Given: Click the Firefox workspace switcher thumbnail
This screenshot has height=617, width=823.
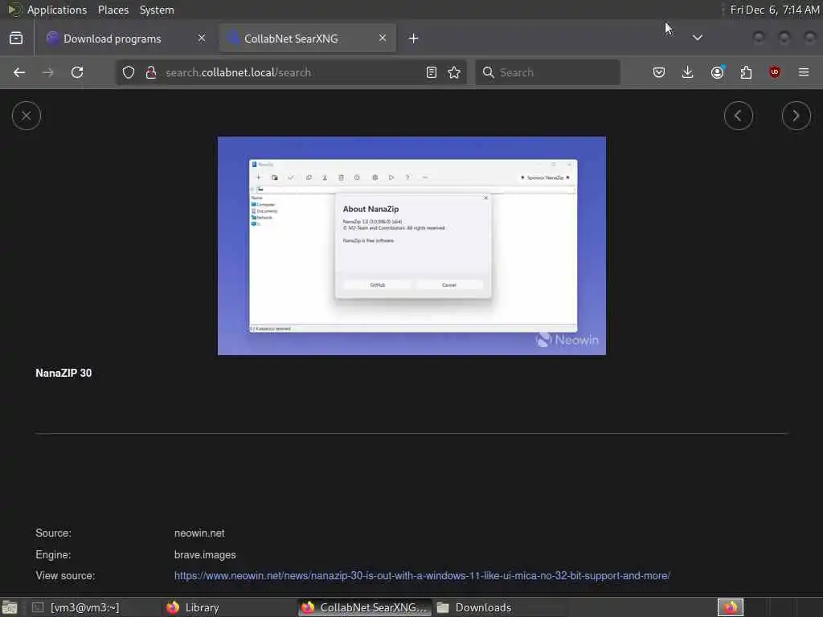Looking at the screenshot, I should [x=731, y=607].
